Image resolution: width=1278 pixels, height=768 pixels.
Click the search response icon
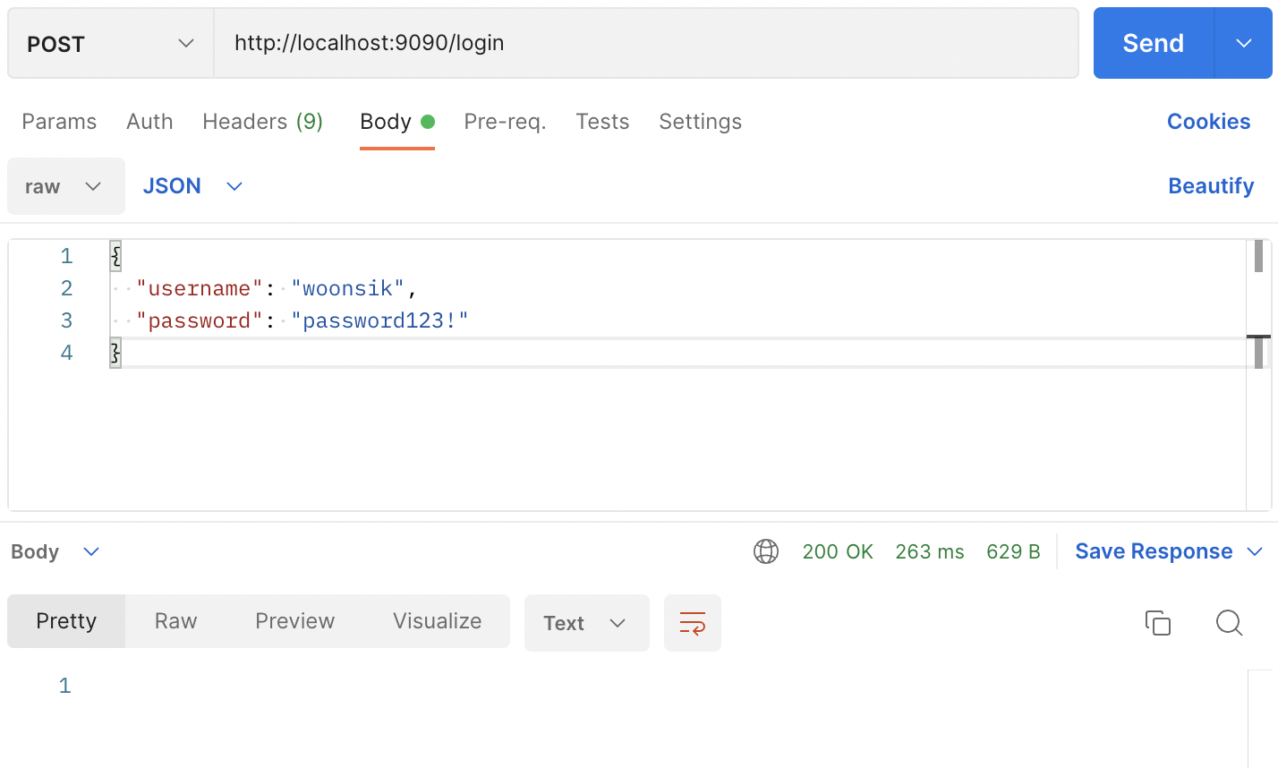pos(1230,623)
